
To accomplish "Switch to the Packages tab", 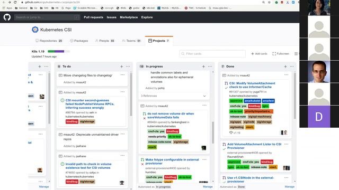I will pos(79,41).
